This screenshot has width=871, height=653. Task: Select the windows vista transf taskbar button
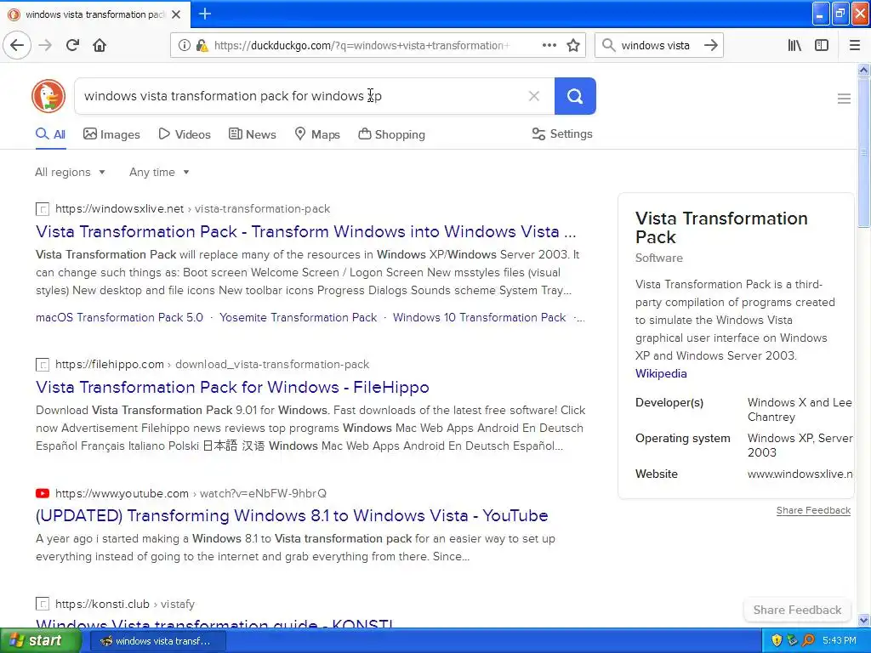[x=157, y=641]
